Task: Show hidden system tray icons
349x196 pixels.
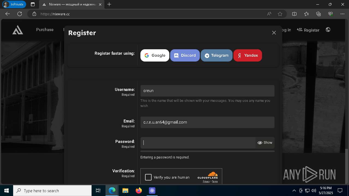Action: tap(294, 191)
